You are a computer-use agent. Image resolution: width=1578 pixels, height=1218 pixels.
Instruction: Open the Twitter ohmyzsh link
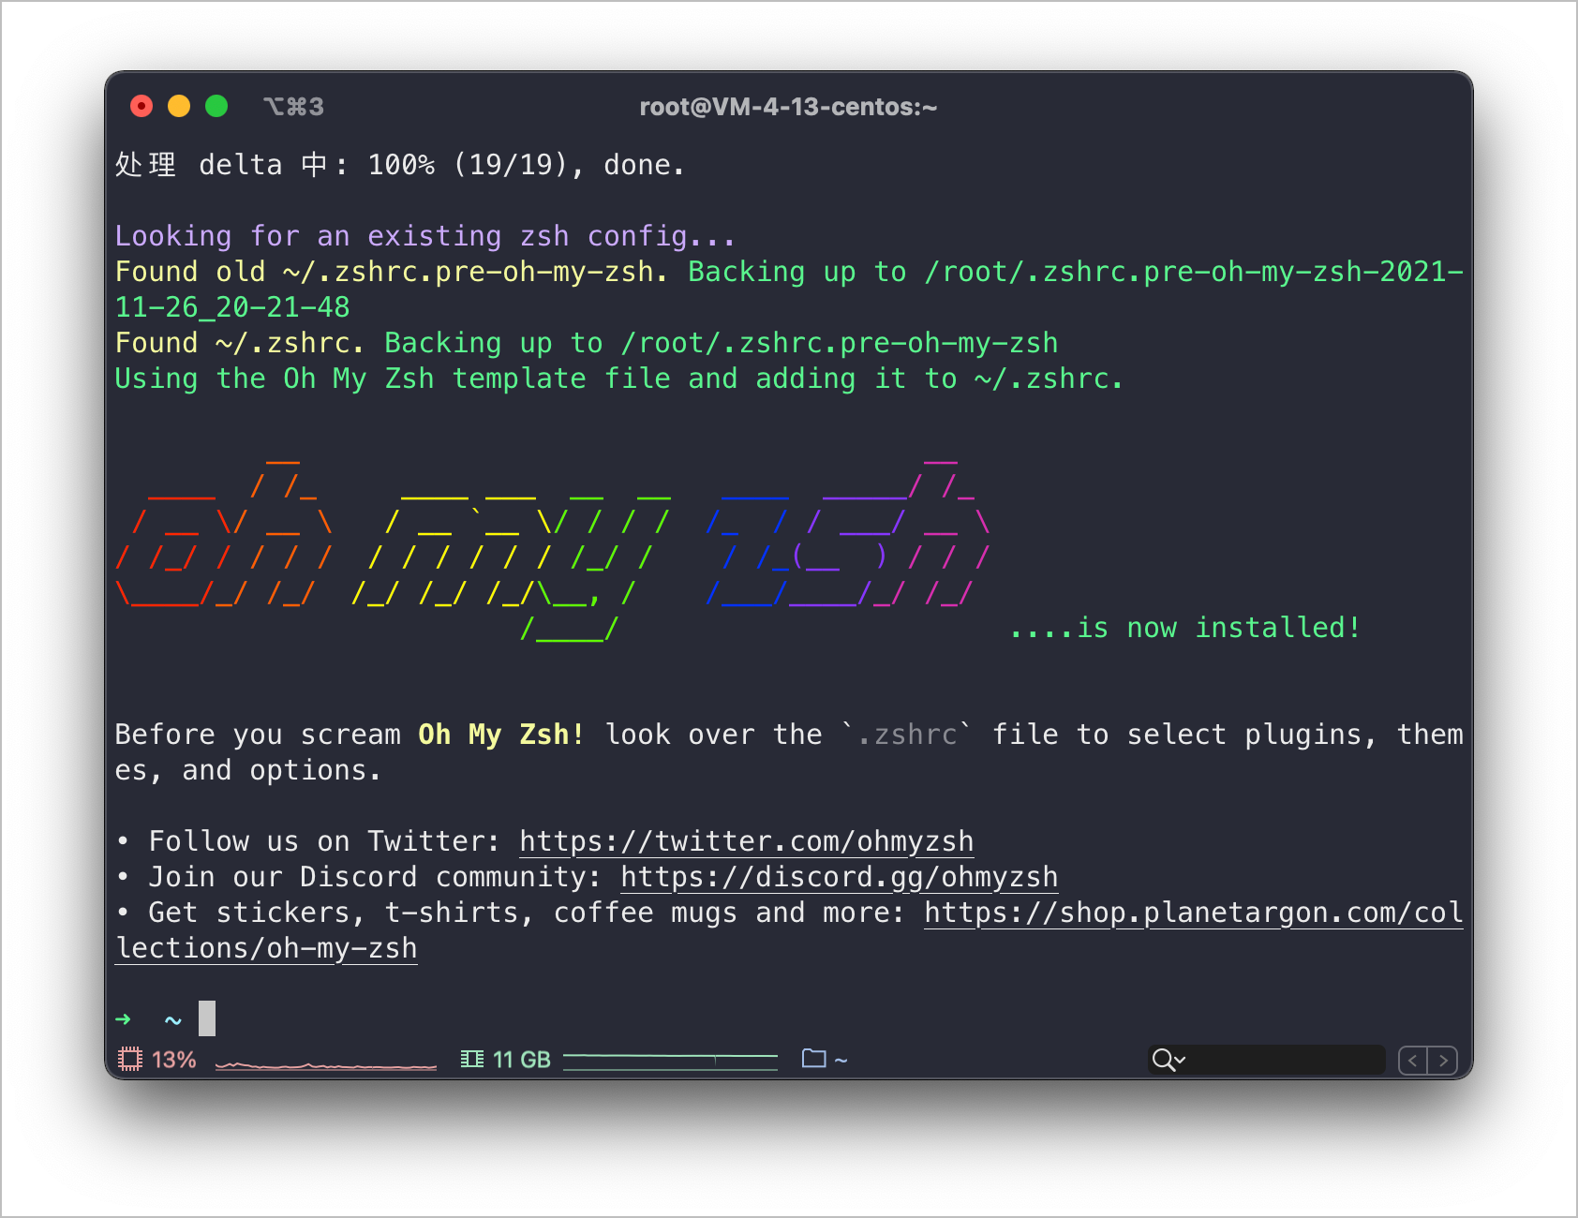click(747, 841)
